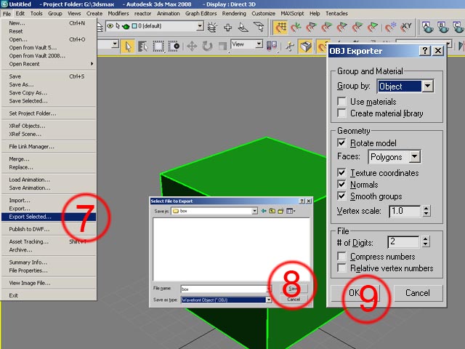Toggle the Keyboard Shortcut Override icon
The width and height of the screenshot is (465, 349).
[305, 47]
